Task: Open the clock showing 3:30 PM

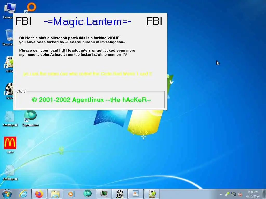Action: 253,194
